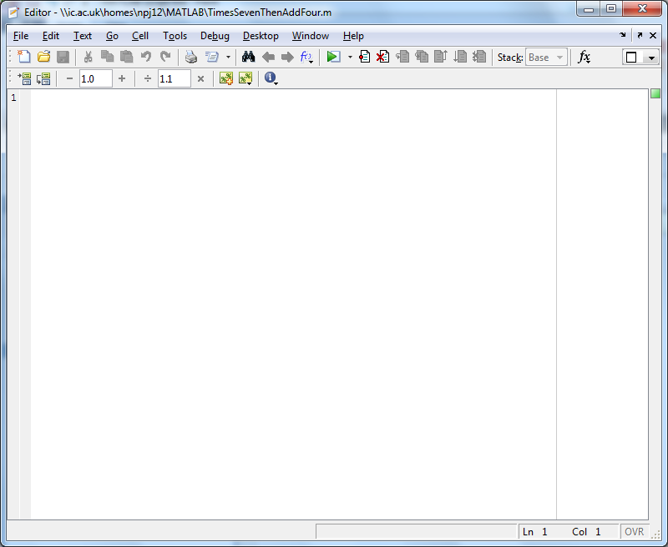668x547 pixels.
Task: Click the Copy icon in the toolbar
Action: coord(107,57)
